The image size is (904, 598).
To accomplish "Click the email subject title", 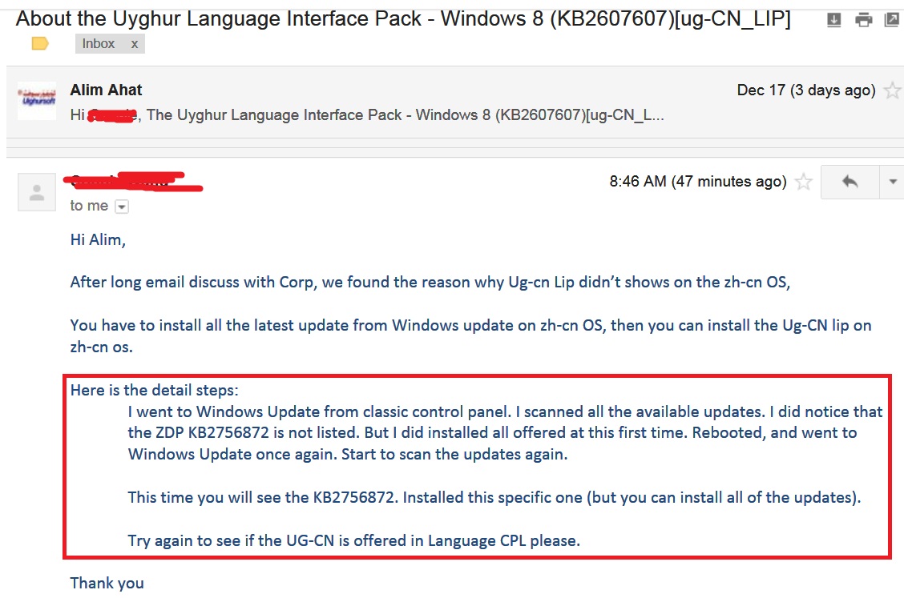I will 403,18.
